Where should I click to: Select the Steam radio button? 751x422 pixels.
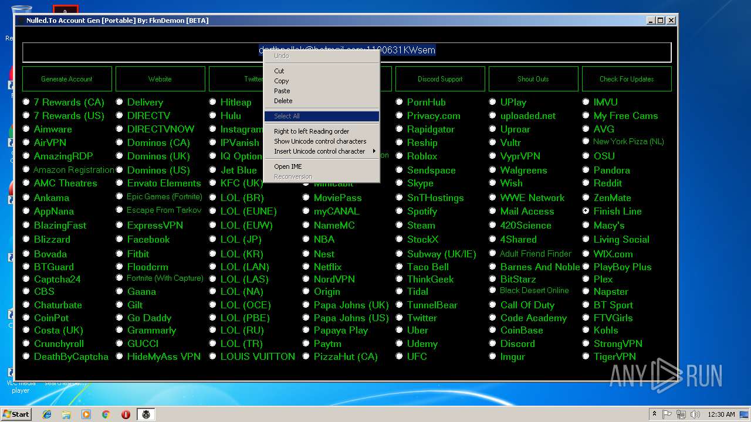399,225
